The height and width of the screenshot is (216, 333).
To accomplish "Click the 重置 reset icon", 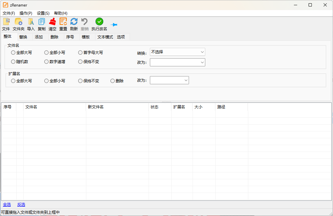I will tap(63, 22).
